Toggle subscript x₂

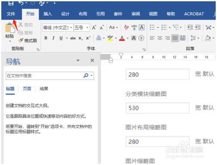pos(81,38)
